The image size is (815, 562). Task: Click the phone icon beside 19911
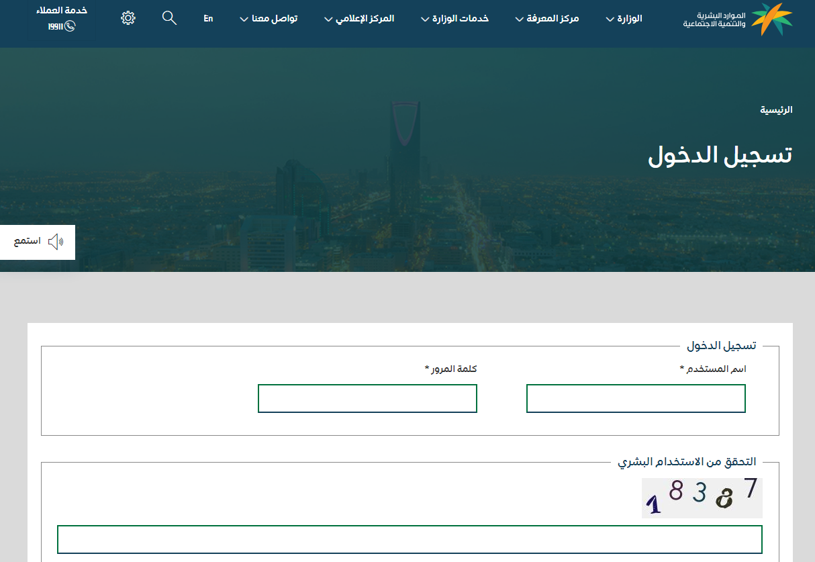70,26
